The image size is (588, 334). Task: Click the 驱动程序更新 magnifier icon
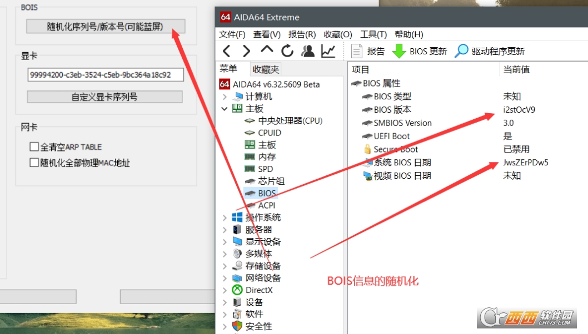point(461,51)
